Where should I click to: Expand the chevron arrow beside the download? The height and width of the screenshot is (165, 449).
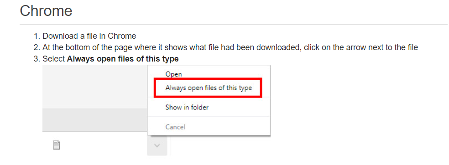[157, 145]
